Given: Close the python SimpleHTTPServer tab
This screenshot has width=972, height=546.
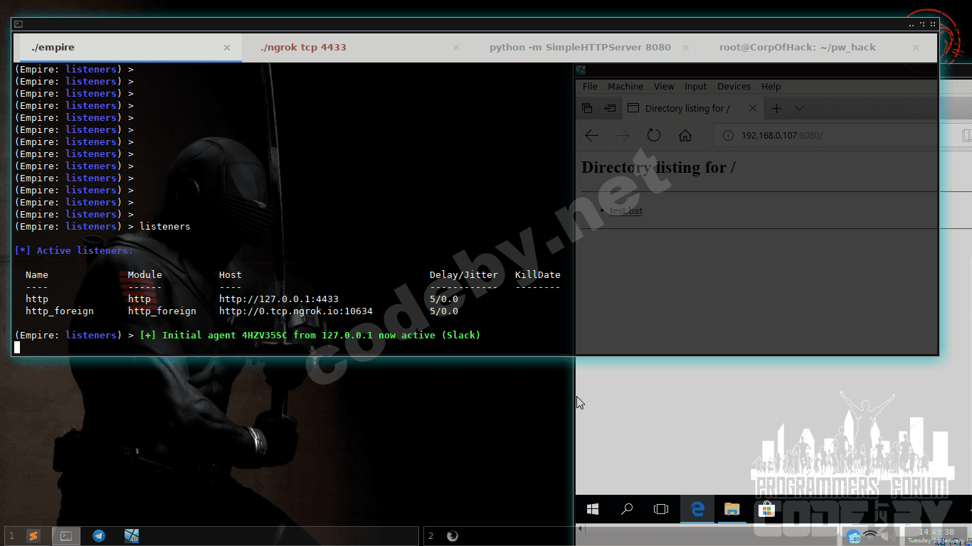Looking at the screenshot, I should coord(686,48).
